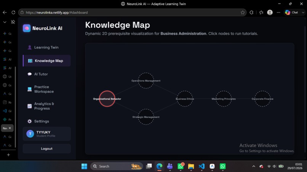Switch to the vertical tab starting with Gi
The width and height of the screenshot is (307, 172).
(x=8, y=111)
